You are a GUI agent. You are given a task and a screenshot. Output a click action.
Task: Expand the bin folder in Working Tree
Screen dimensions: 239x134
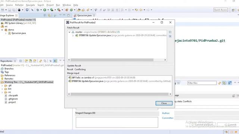coord(2,89)
